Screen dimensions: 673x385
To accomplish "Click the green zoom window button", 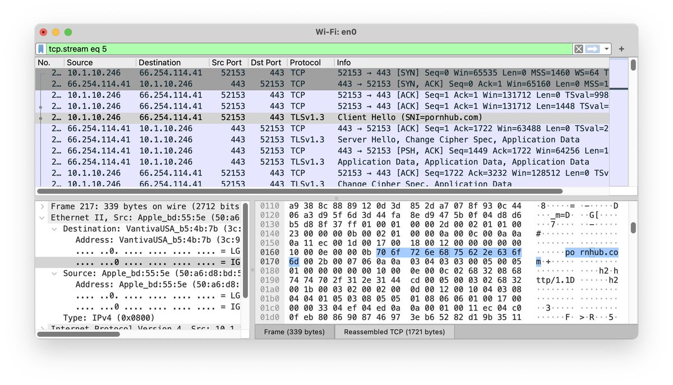I will pyautogui.click(x=68, y=32).
